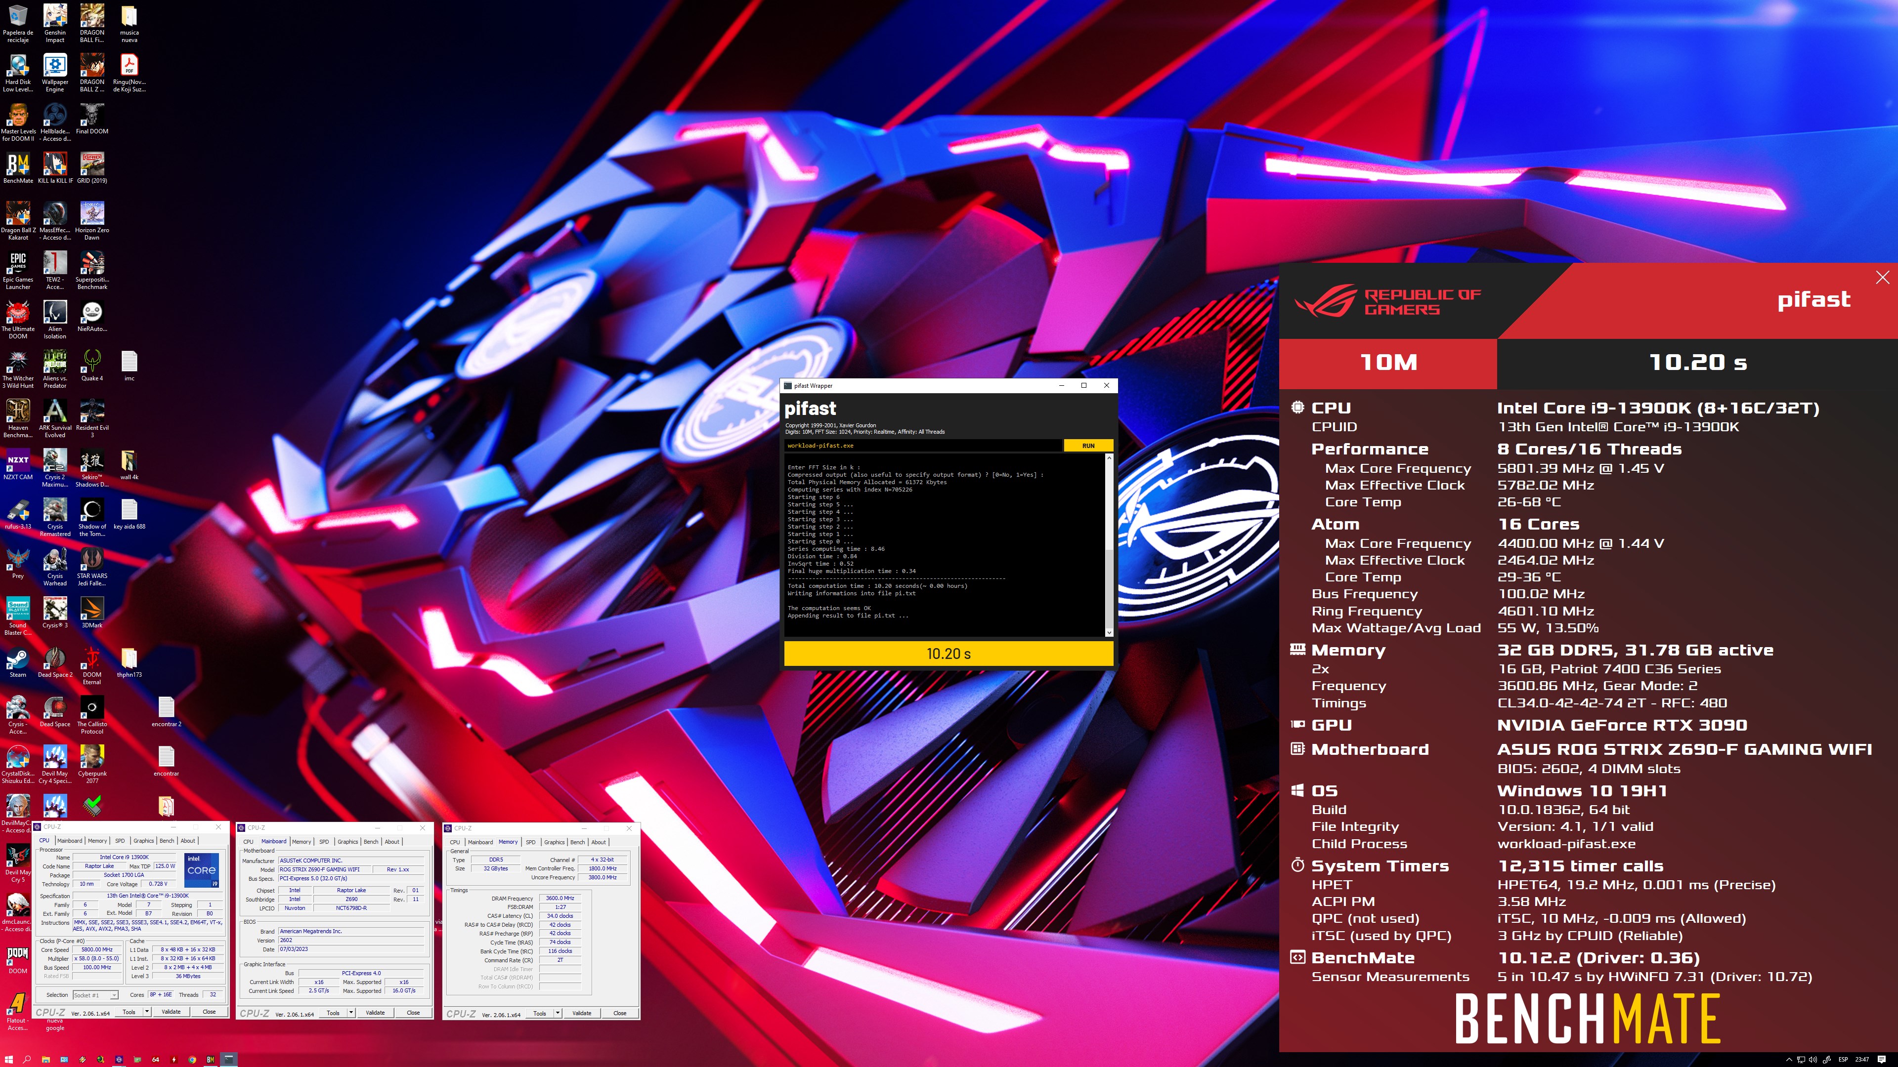Open the Graphics tab in the second CPU-Z window
The height and width of the screenshot is (1067, 1898).
click(x=347, y=842)
